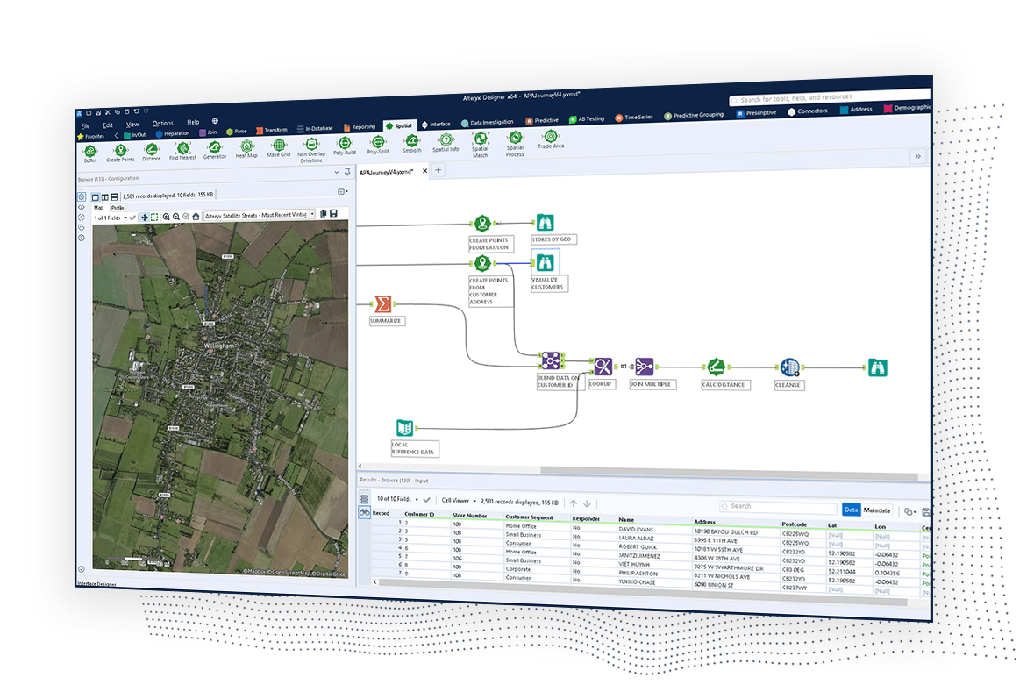This screenshot has width=1034, height=699.
Task: Choose the Find Nearest tool
Action: [182, 151]
